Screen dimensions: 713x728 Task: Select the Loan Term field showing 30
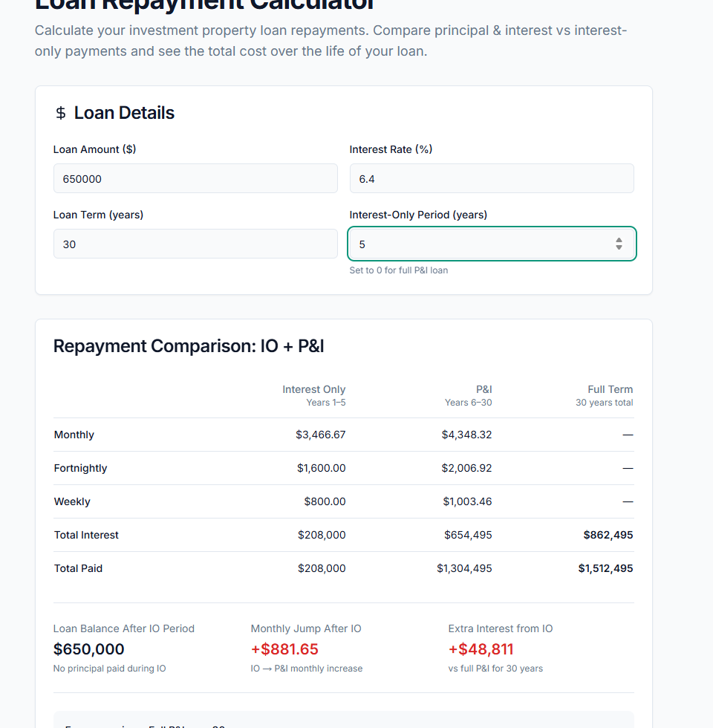click(x=195, y=244)
